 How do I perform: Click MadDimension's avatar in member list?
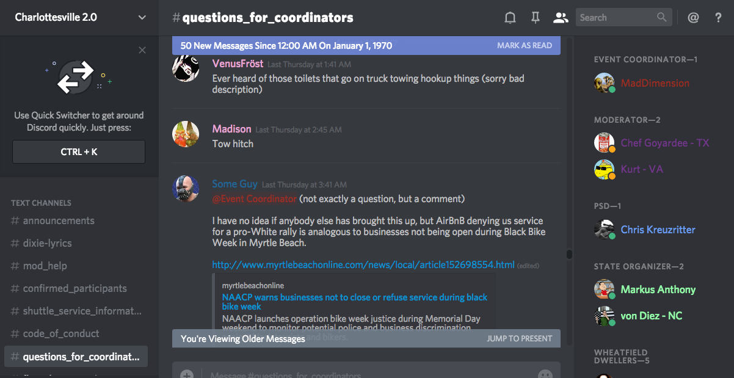pos(605,83)
